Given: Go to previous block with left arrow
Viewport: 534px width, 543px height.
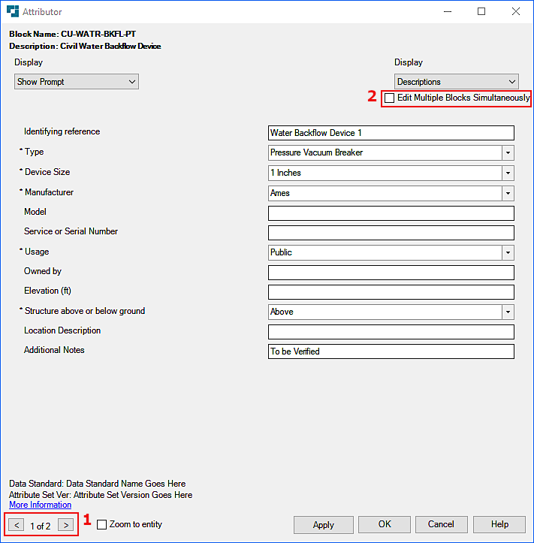Looking at the screenshot, I should [x=17, y=525].
